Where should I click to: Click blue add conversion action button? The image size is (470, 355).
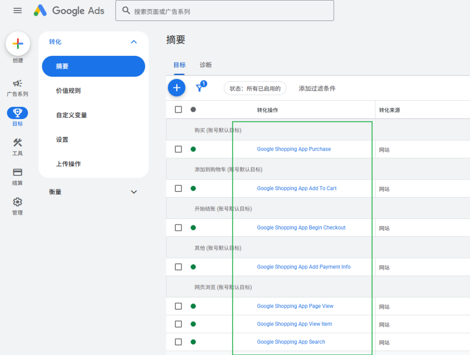coord(177,87)
